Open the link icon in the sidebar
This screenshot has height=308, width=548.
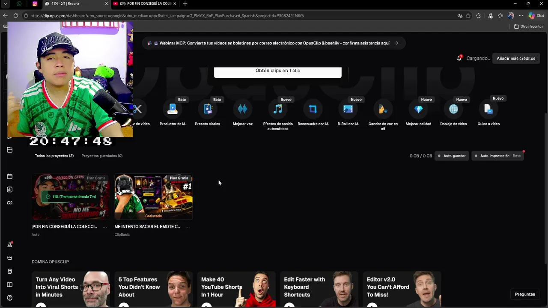pos(10,203)
